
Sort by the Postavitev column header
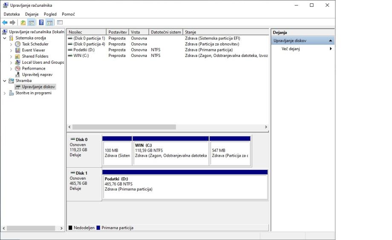coord(118,32)
